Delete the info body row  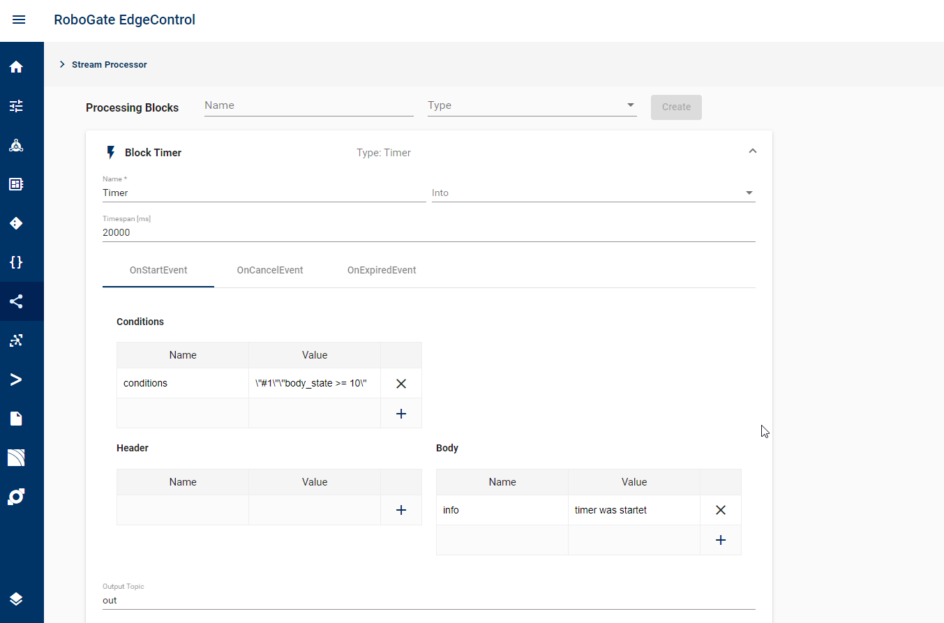(721, 510)
